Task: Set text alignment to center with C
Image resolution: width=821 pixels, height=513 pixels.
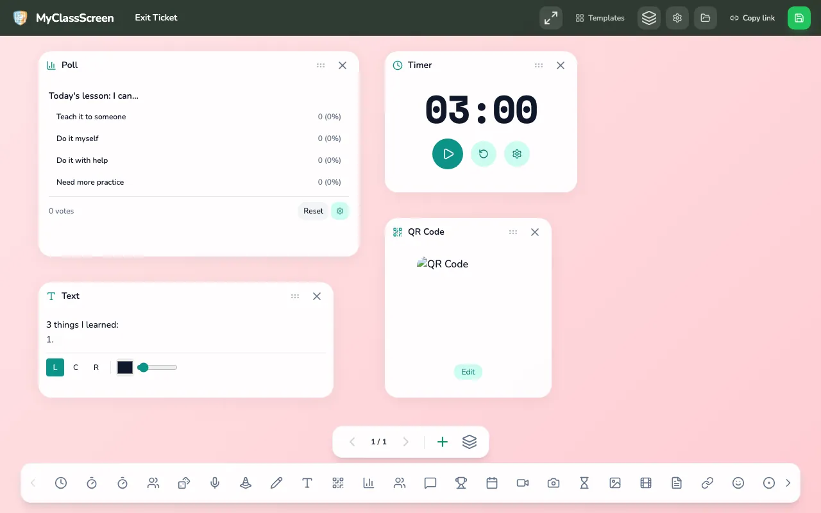Action: click(76, 367)
